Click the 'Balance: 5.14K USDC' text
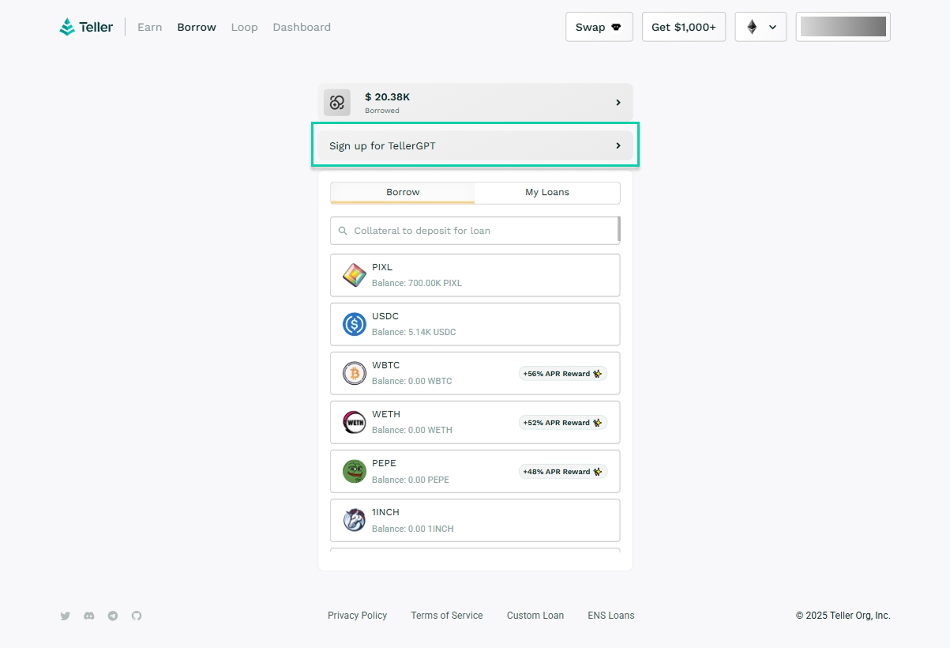The height and width of the screenshot is (648, 950). coord(414,332)
